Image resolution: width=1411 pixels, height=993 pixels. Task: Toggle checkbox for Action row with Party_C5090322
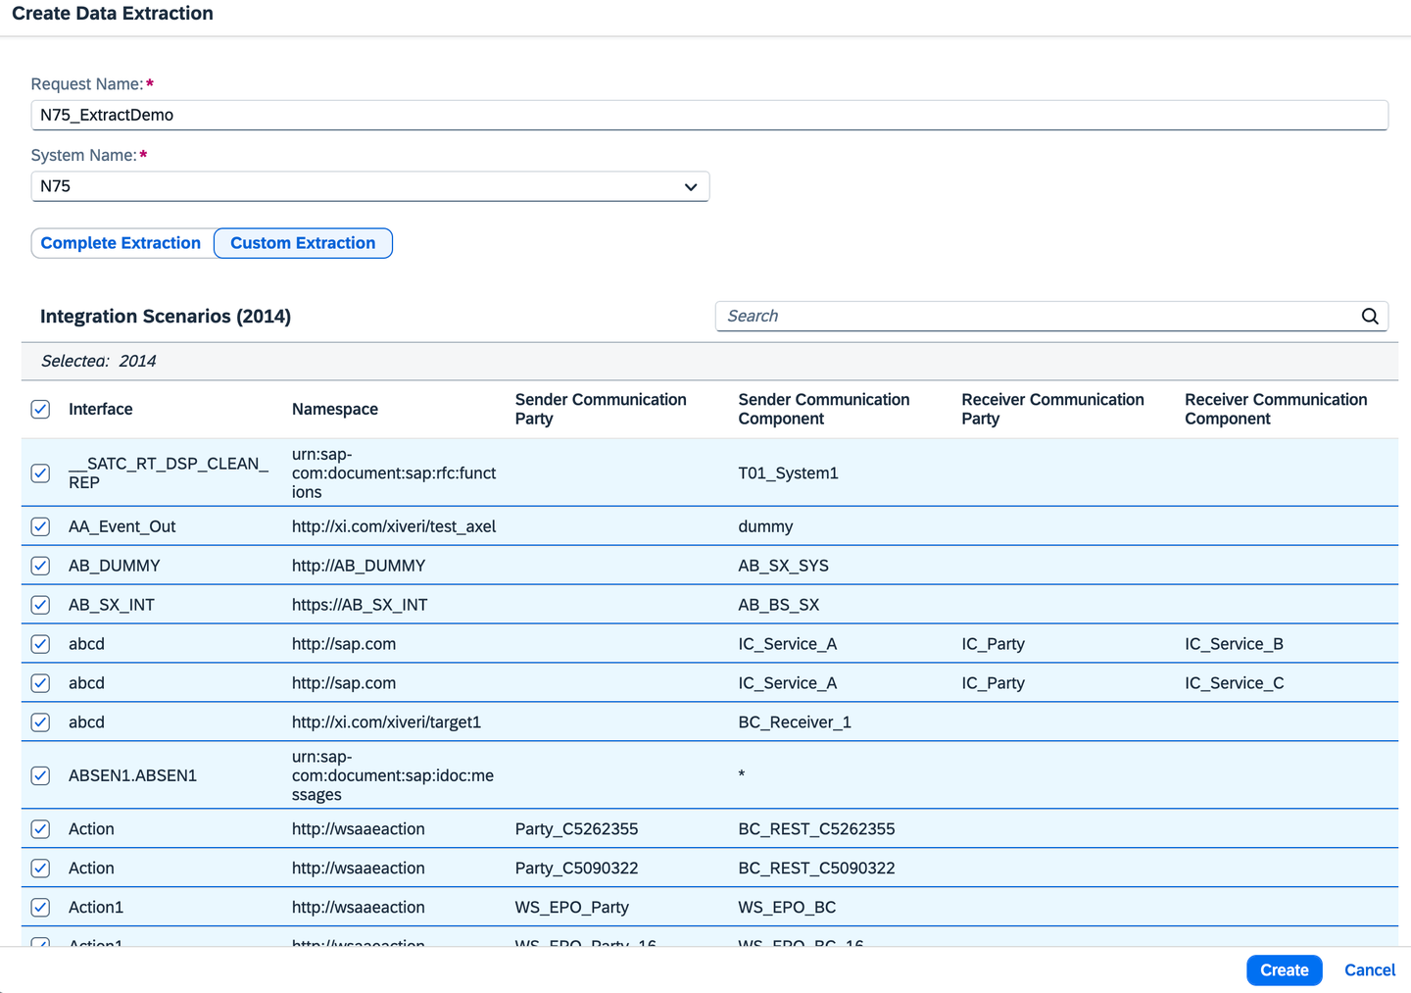[x=40, y=869]
